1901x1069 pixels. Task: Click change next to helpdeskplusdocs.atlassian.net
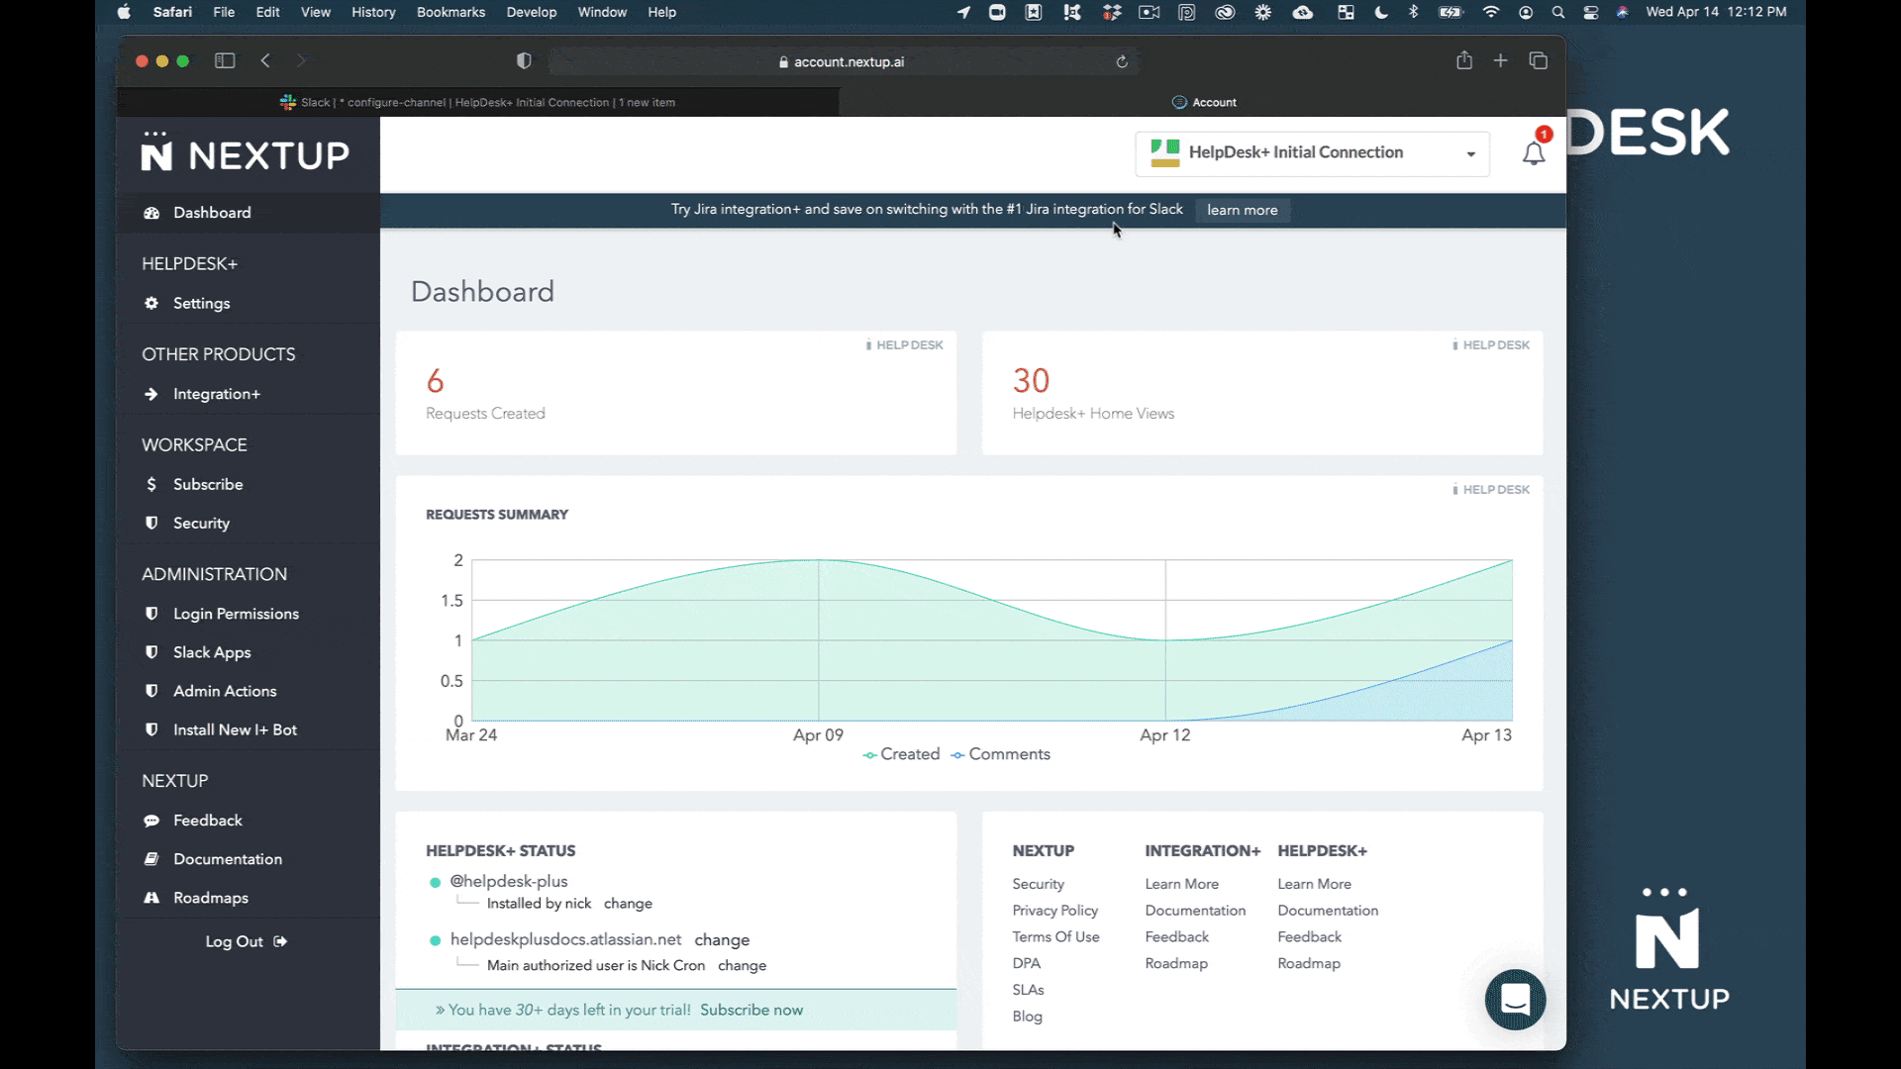coord(722,939)
